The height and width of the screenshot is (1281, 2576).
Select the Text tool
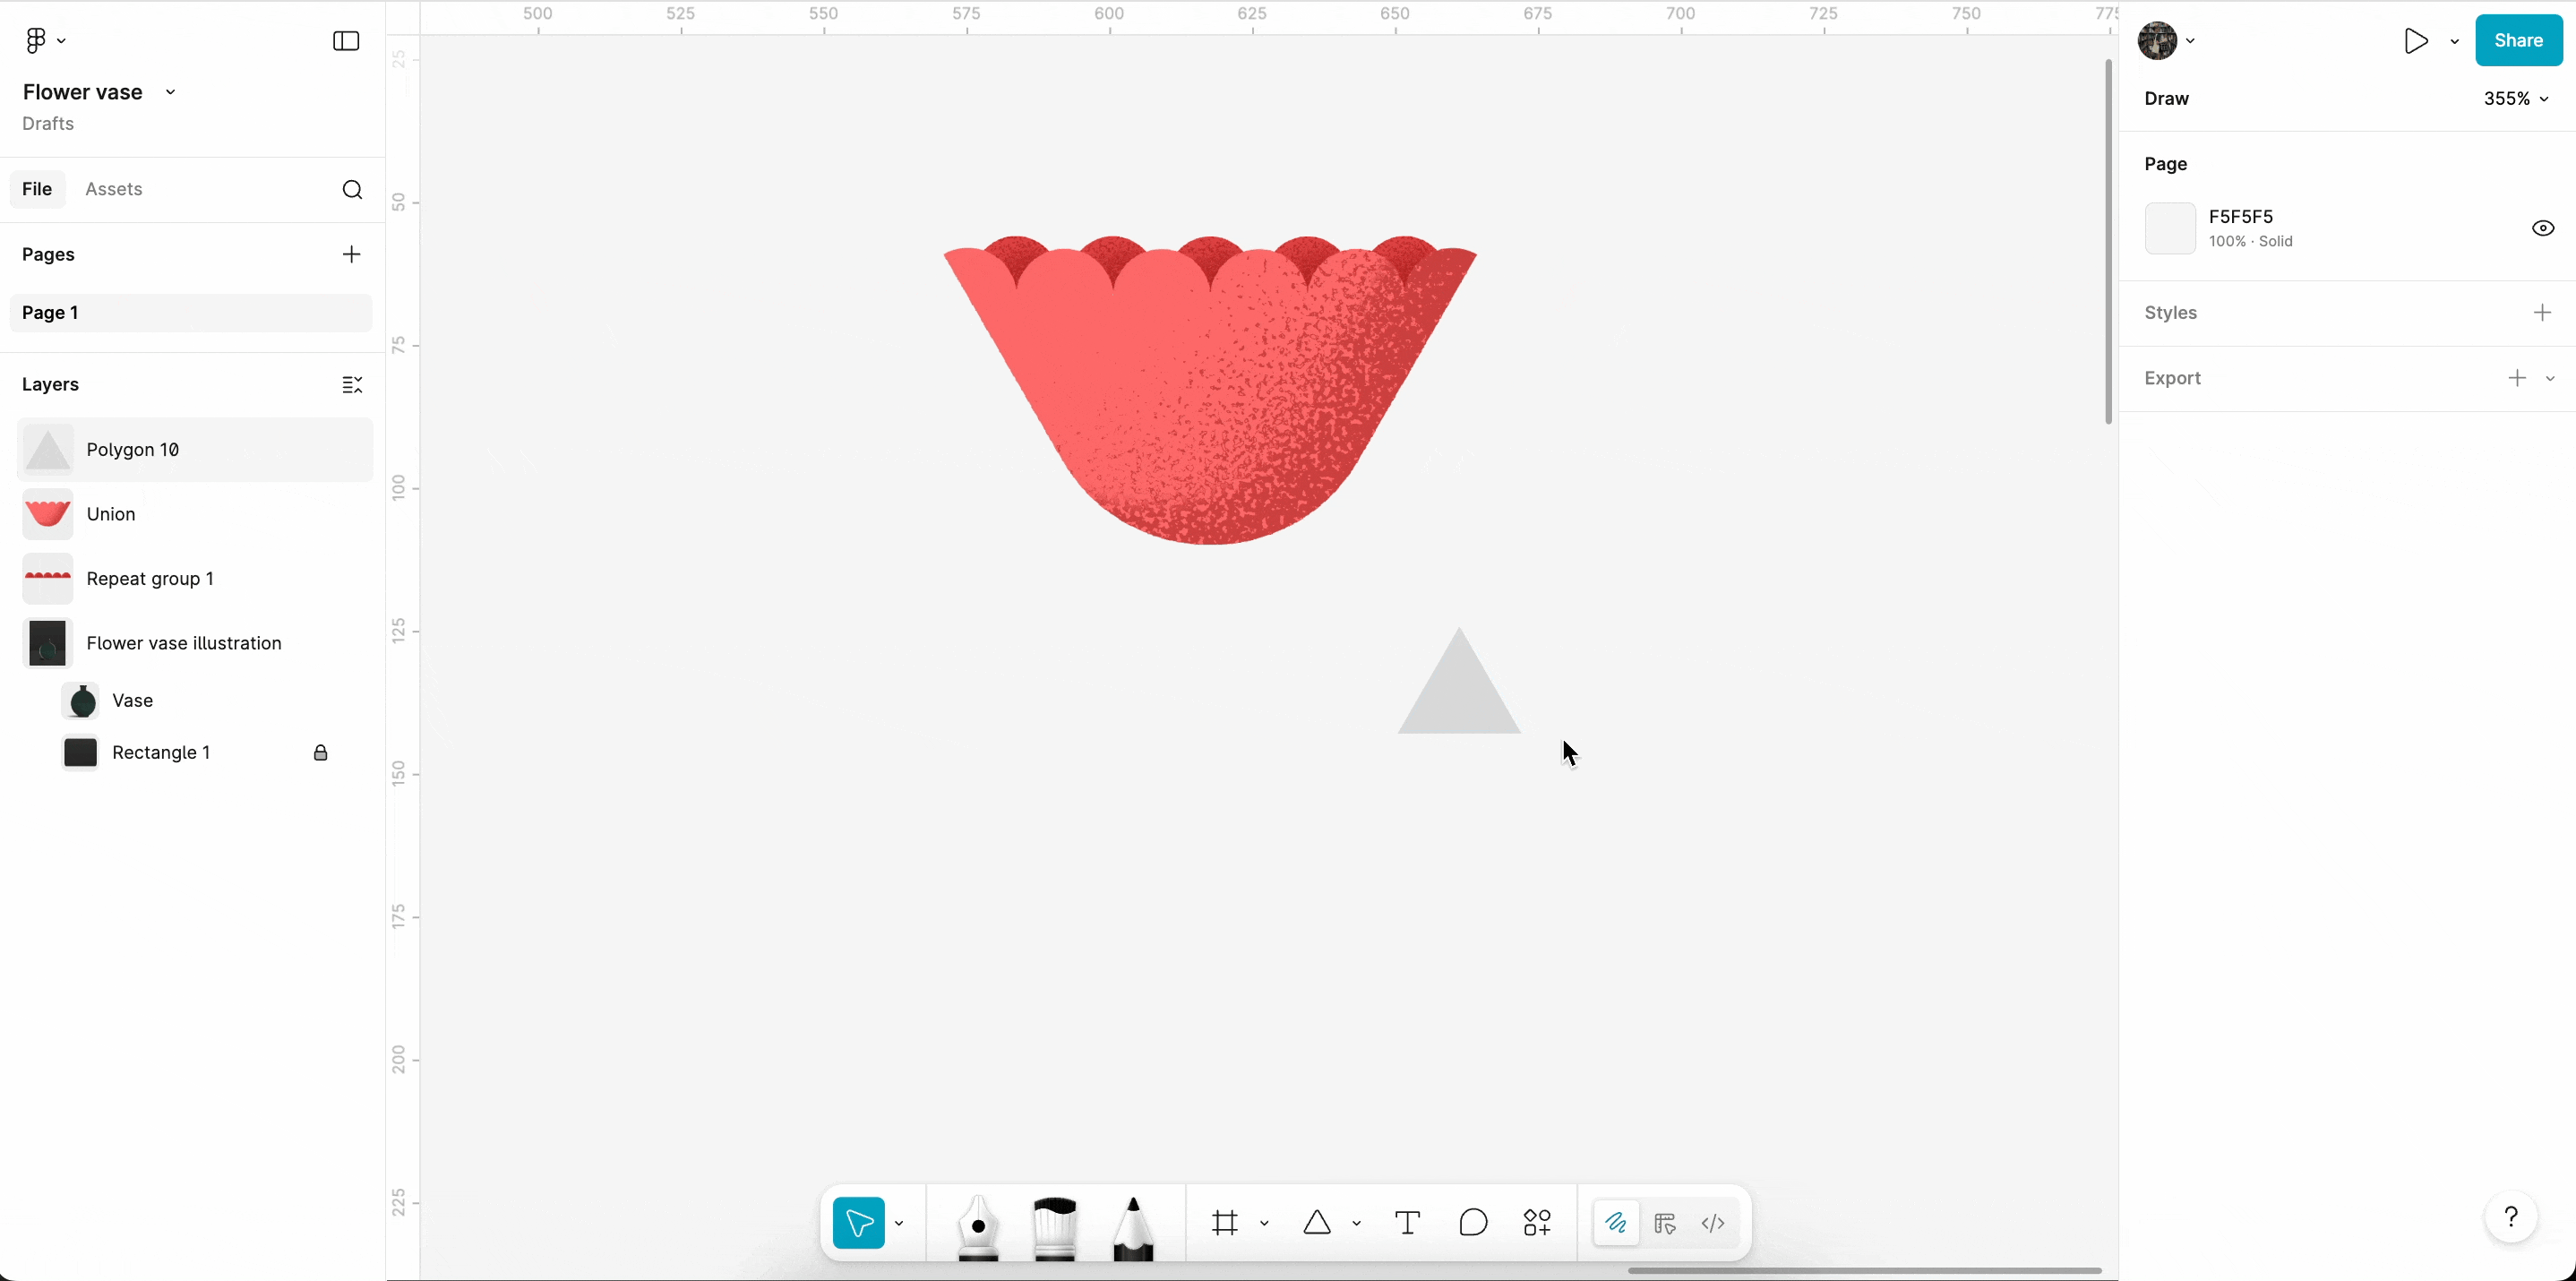click(1407, 1222)
